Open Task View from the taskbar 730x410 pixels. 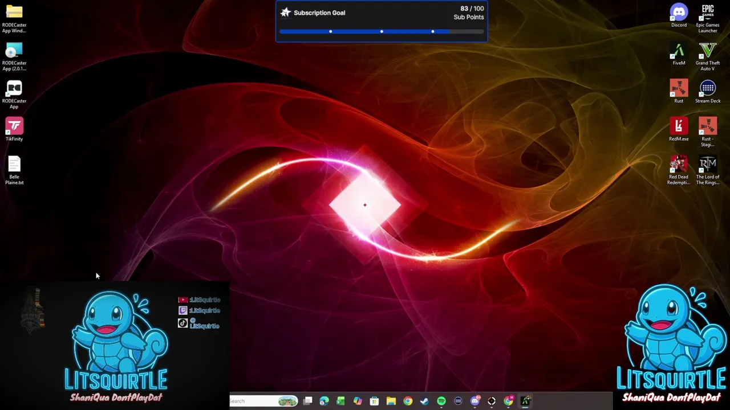coord(308,401)
